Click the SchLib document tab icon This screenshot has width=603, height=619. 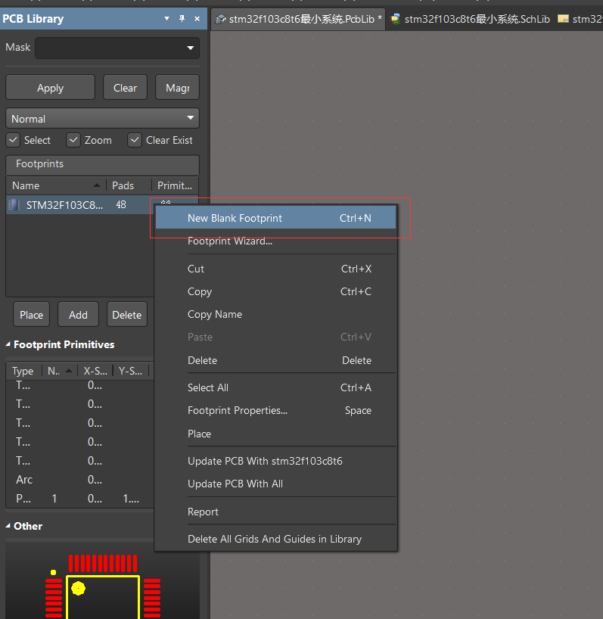tap(395, 19)
